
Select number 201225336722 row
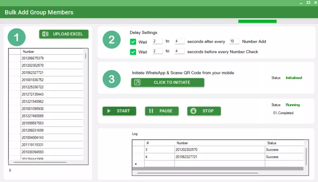click(x=52, y=87)
